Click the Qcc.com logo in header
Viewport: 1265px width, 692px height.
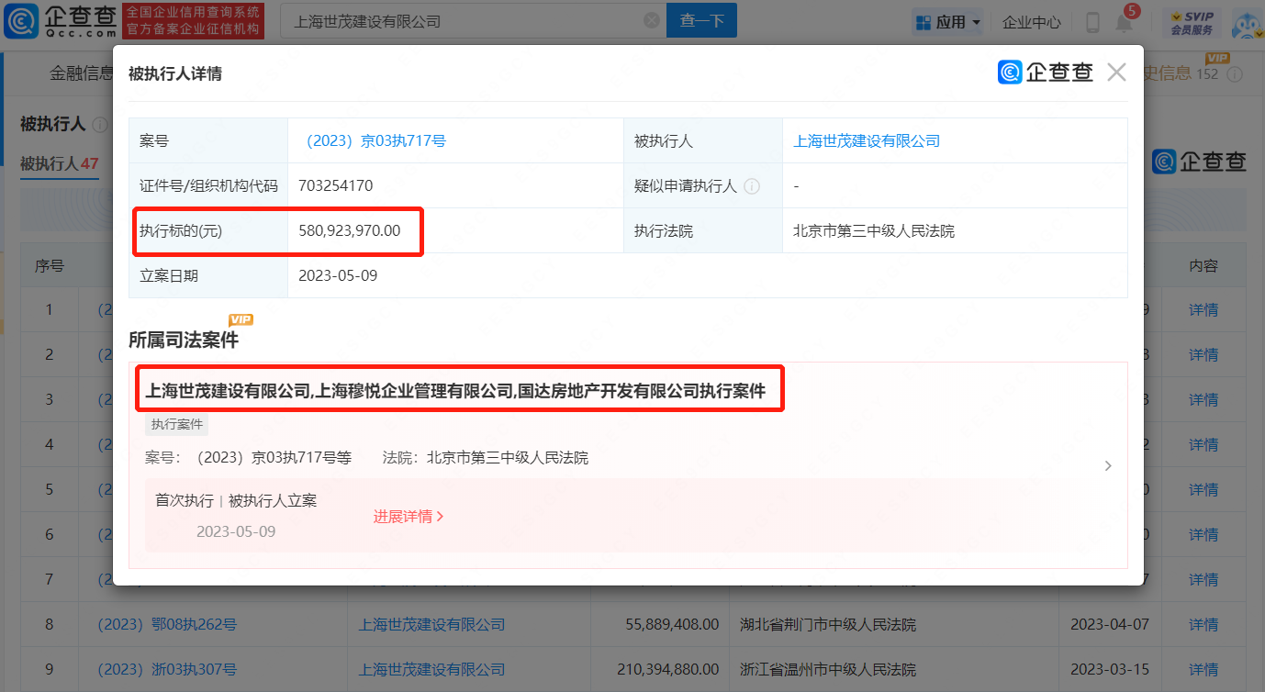tap(61, 20)
